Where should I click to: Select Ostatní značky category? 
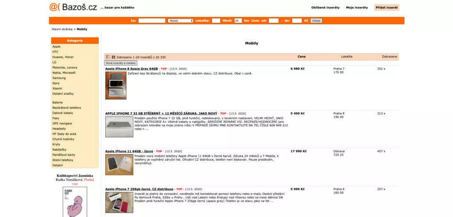63,94
